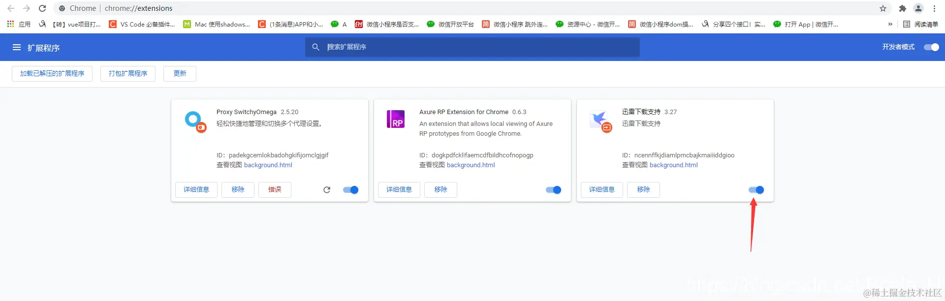This screenshot has width=945, height=301.
Task: Open the green A bookmark
Action: [339, 24]
